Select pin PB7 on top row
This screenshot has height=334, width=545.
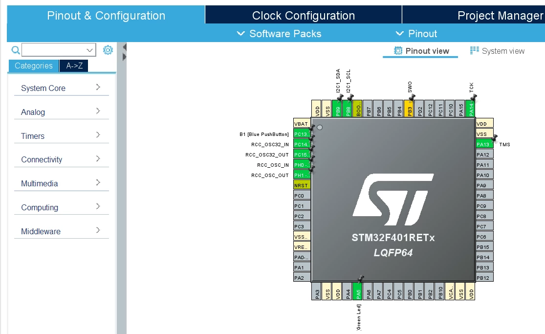368,109
